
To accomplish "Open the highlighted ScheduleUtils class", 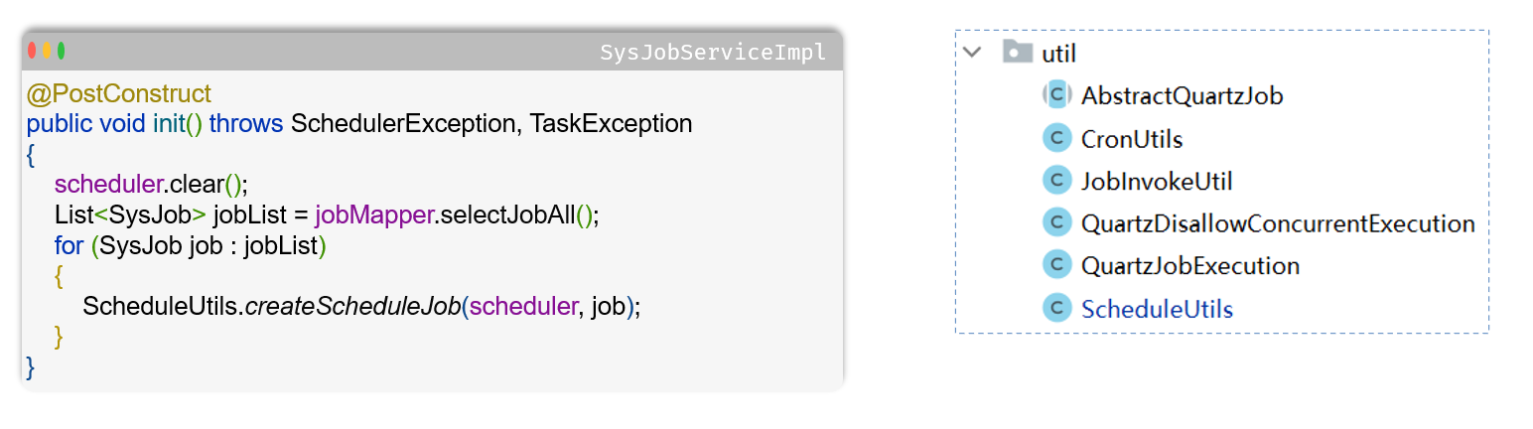I will tap(1157, 309).
